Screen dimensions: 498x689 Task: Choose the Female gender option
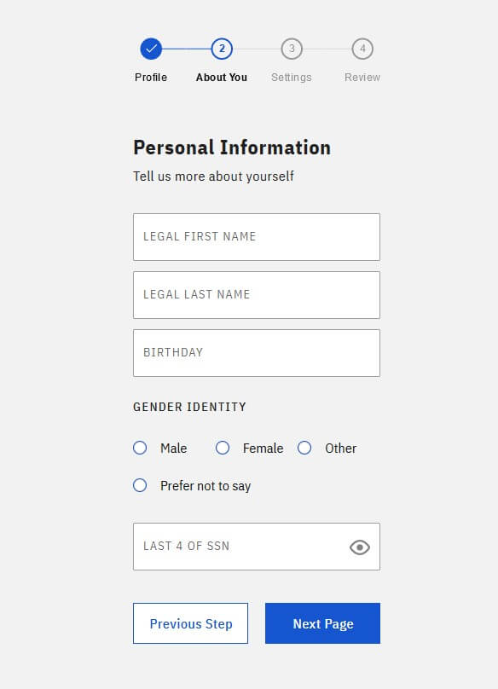pos(223,448)
